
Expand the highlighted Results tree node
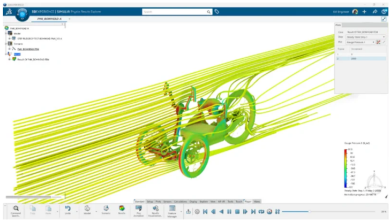(6, 54)
